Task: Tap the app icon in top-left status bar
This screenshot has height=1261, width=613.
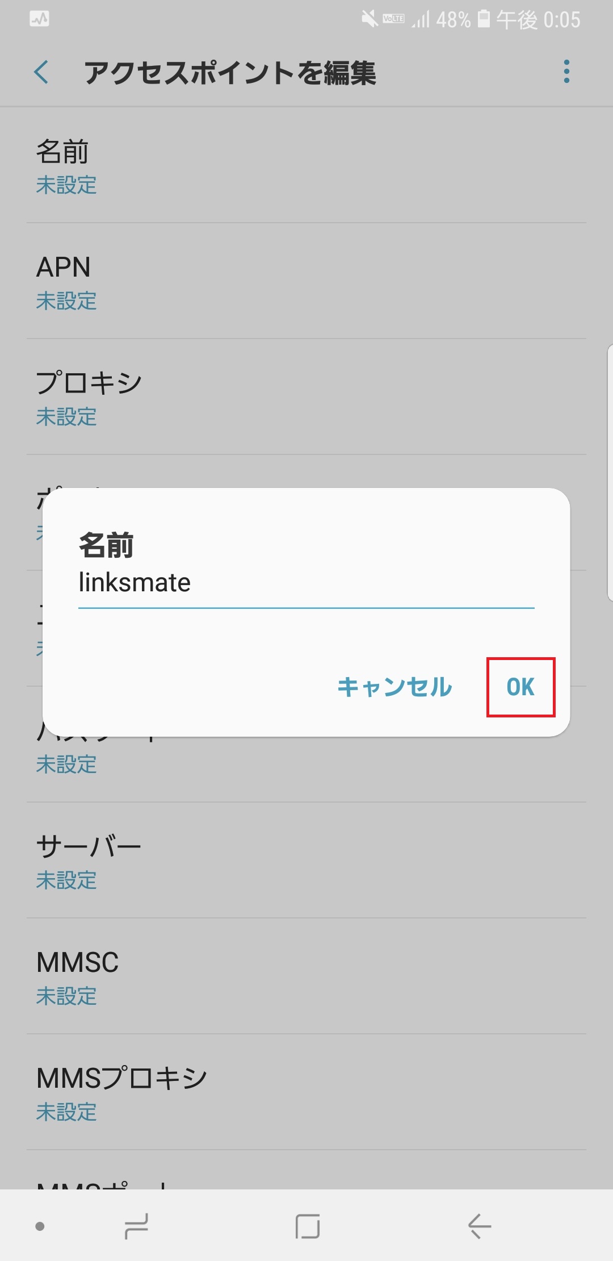Action: (x=39, y=19)
